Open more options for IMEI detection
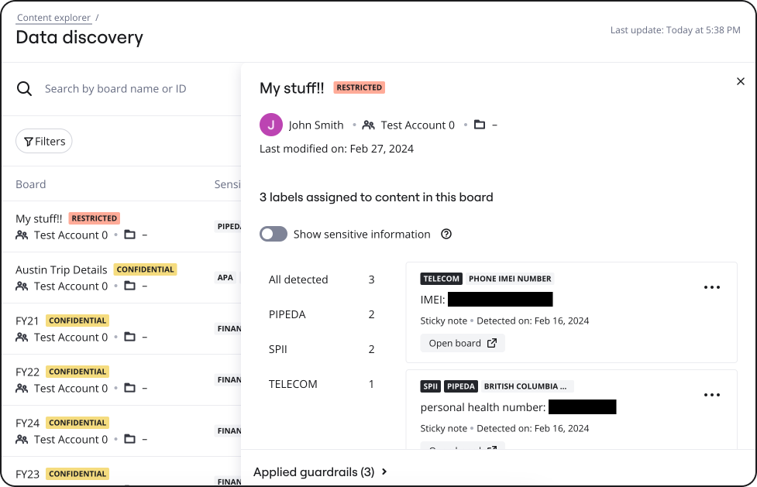The image size is (757, 487). 712,287
